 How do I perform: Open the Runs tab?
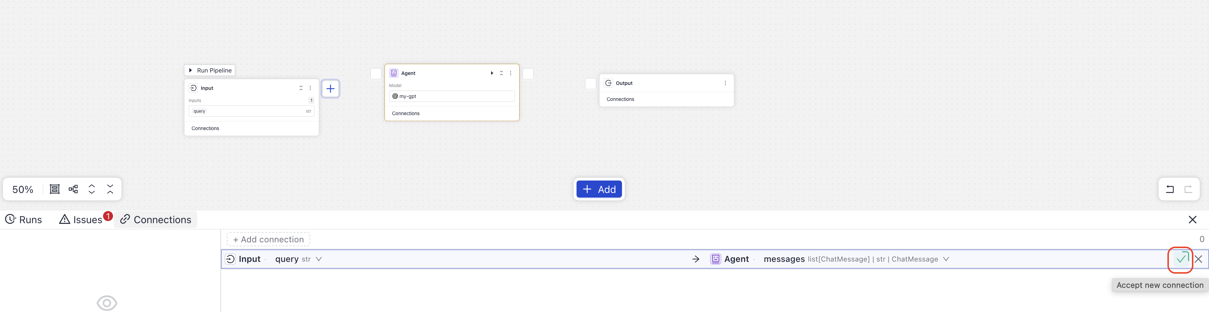[x=23, y=220]
